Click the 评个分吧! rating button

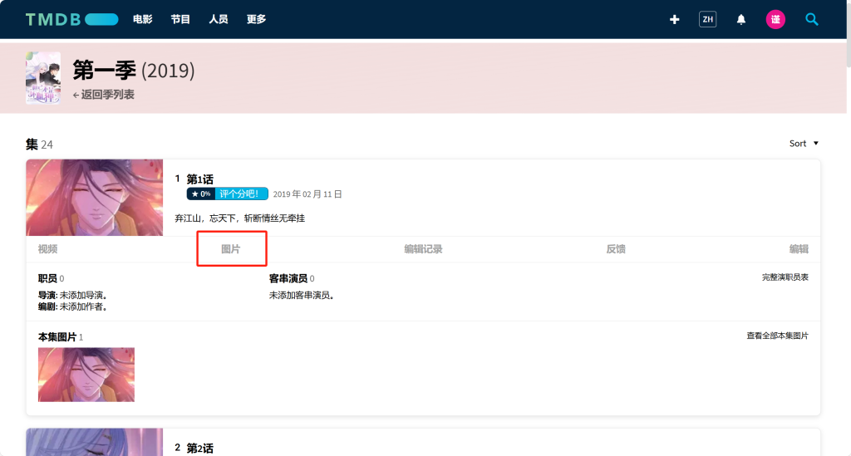pos(241,194)
